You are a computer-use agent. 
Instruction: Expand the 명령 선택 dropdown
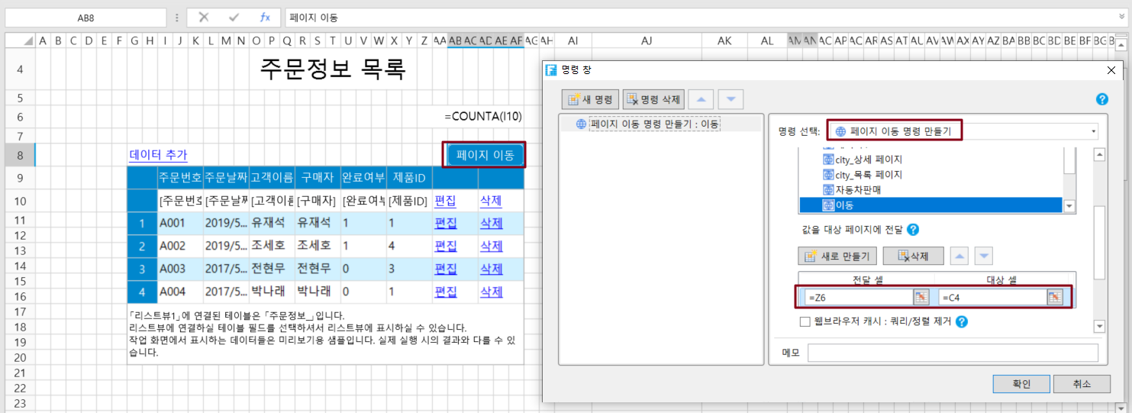point(1093,131)
